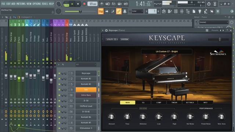Toggle step editing mode icon
This screenshot has width=235, height=132.
point(113,11)
